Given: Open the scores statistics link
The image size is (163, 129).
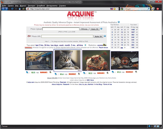Looking at the screenshot, I should click(100, 45).
